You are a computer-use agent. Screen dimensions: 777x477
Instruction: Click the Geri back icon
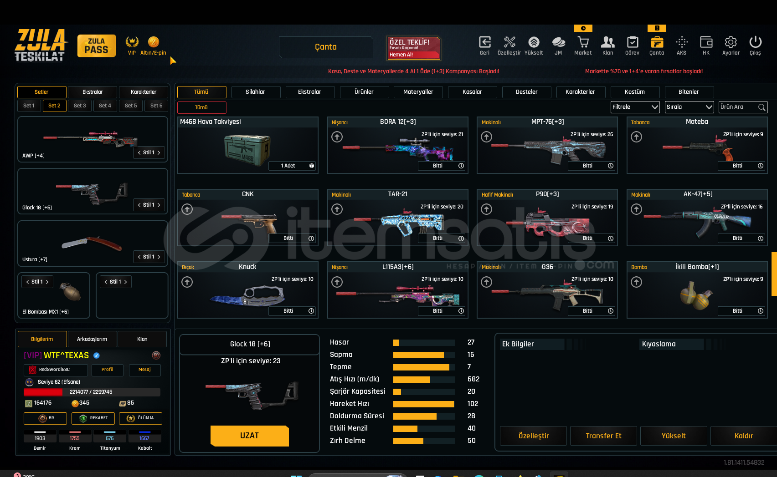pyautogui.click(x=485, y=42)
